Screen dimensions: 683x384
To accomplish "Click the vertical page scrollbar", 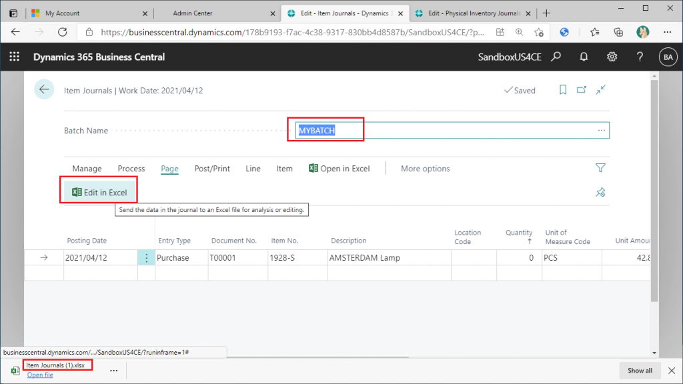I will pos(654,191).
